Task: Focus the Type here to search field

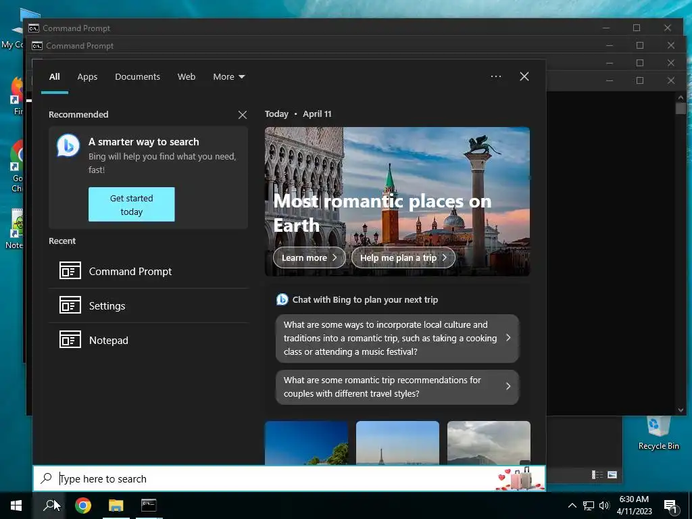Action: (289, 478)
